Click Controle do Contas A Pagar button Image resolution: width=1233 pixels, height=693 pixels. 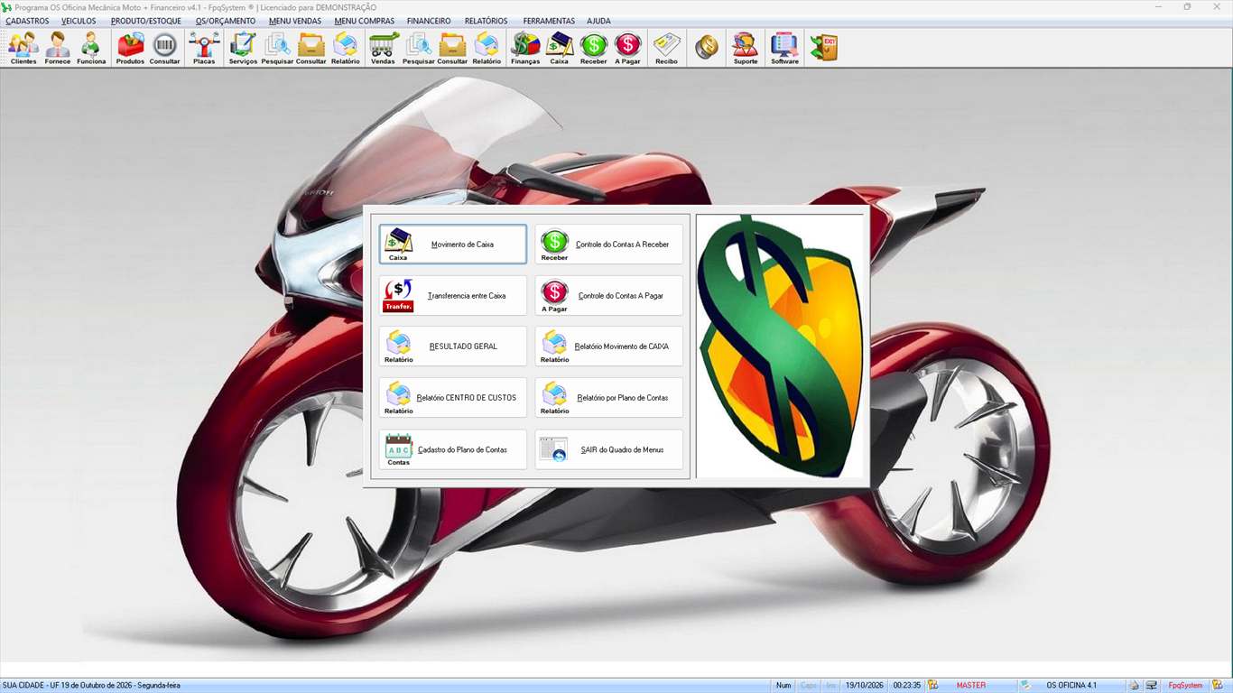pyautogui.click(x=609, y=296)
